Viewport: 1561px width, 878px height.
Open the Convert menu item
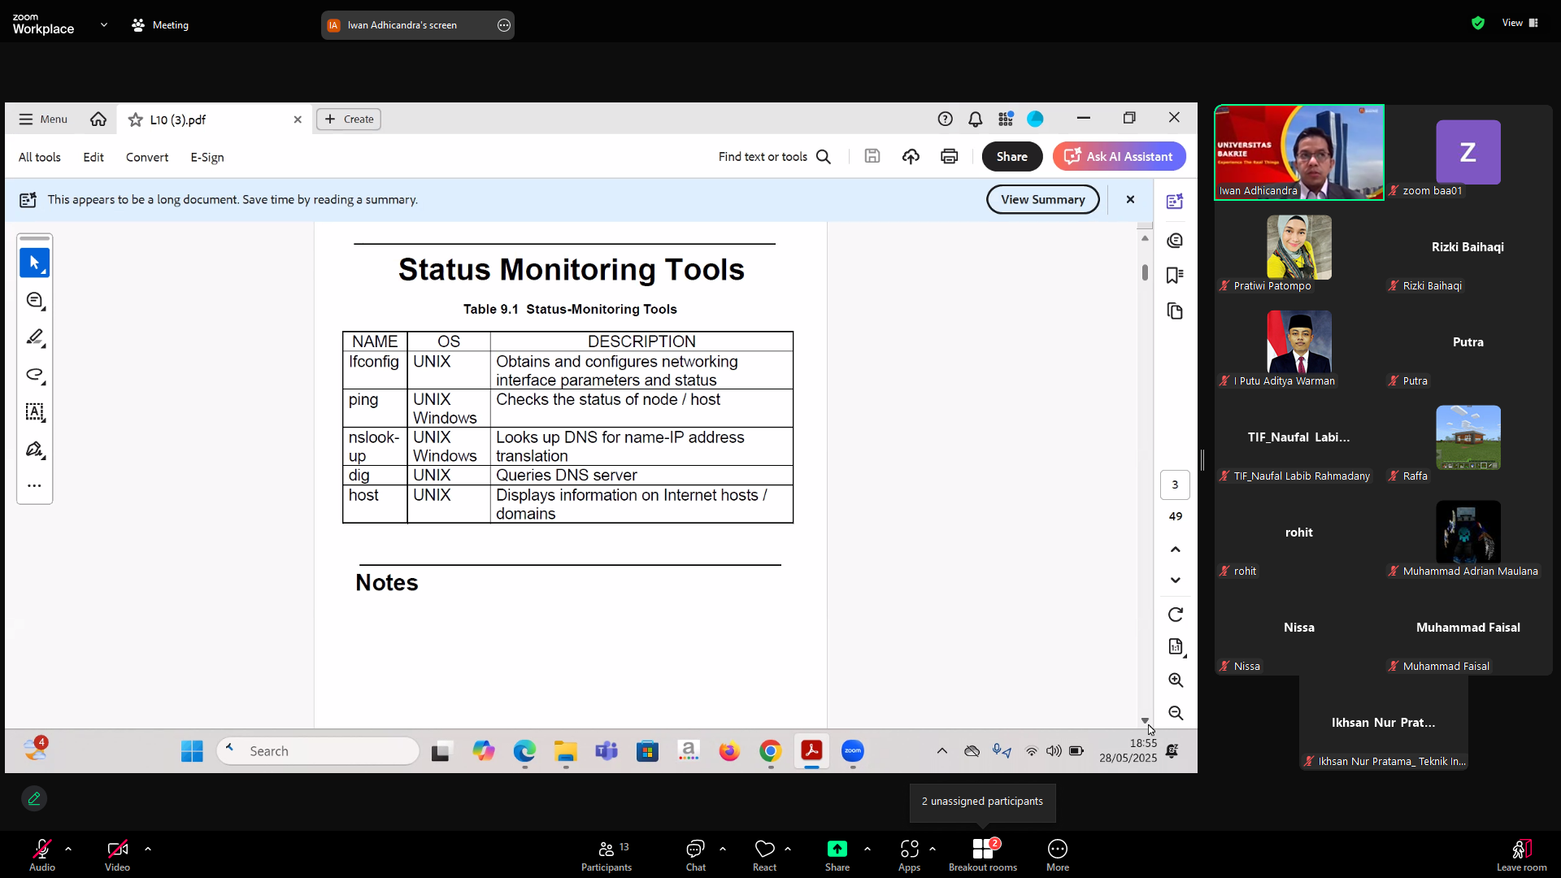[x=147, y=157]
